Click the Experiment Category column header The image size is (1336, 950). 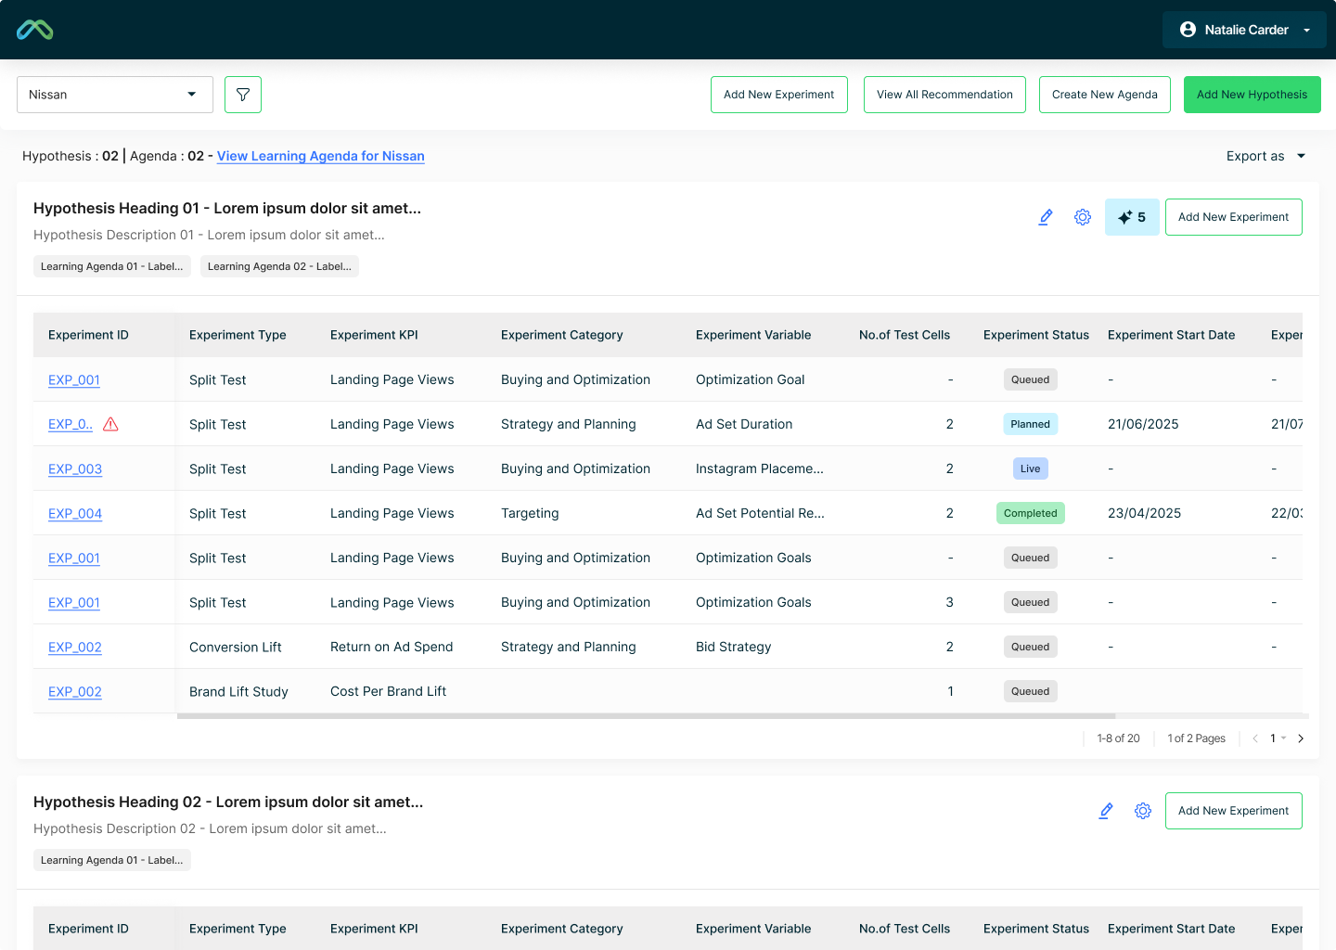click(561, 335)
